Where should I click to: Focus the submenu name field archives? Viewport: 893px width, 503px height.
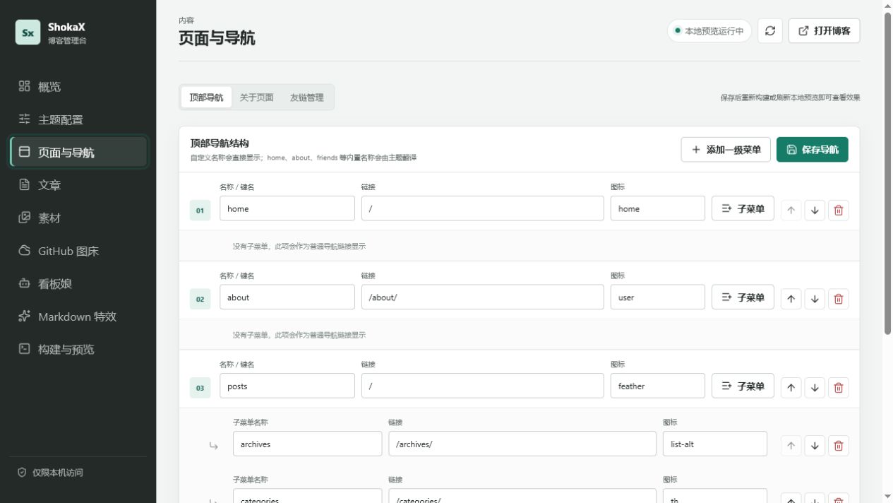[308, 444]
